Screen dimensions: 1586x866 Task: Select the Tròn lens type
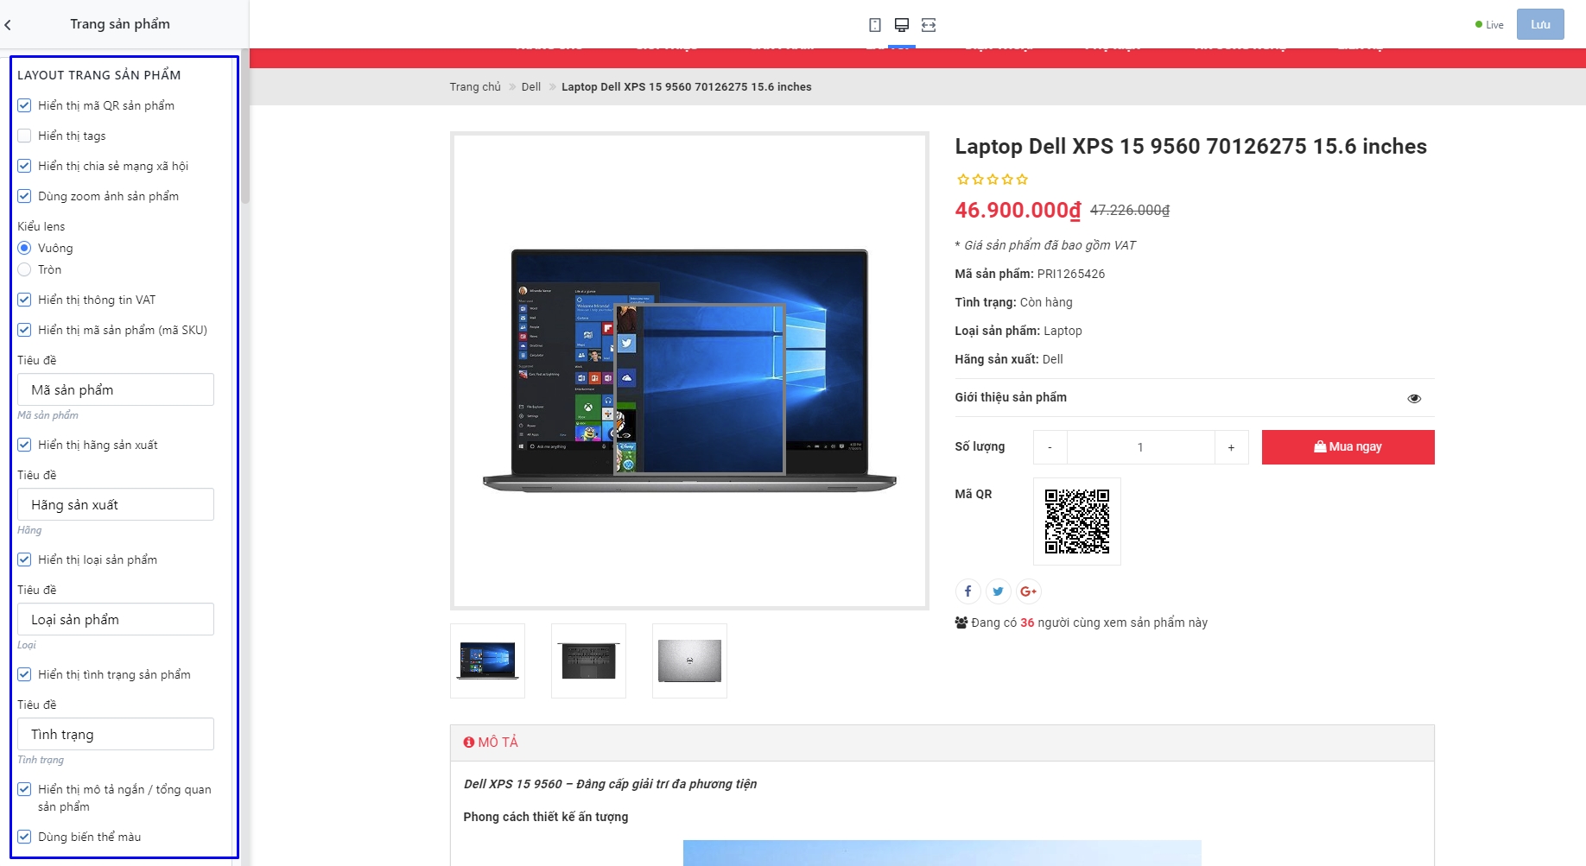point(24,269)
